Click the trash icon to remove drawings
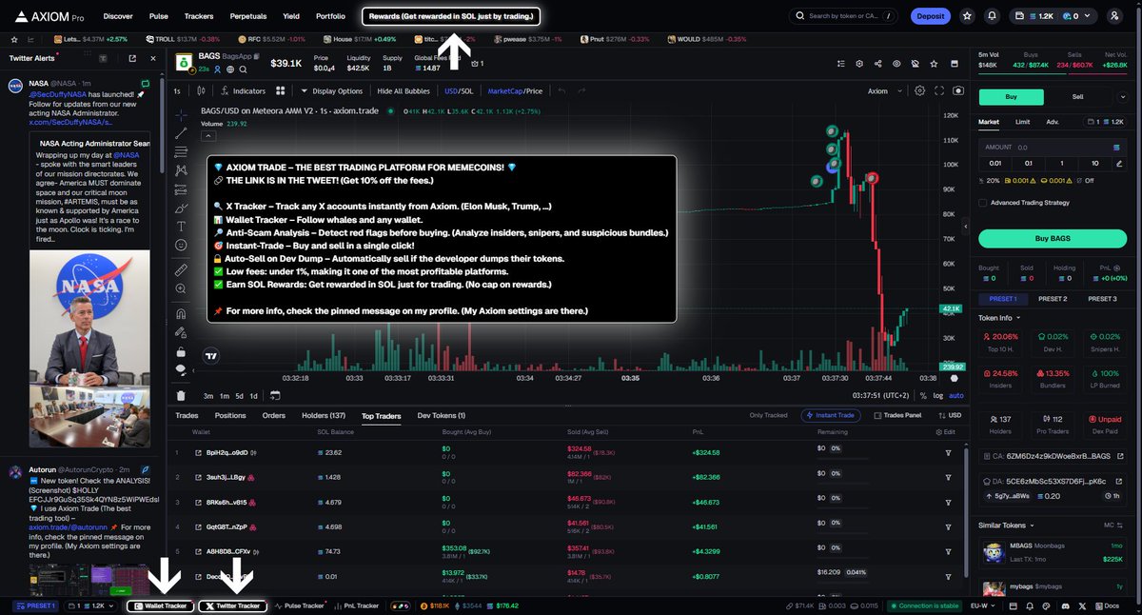The image size is (1142, 615). [x=181, y=395]
